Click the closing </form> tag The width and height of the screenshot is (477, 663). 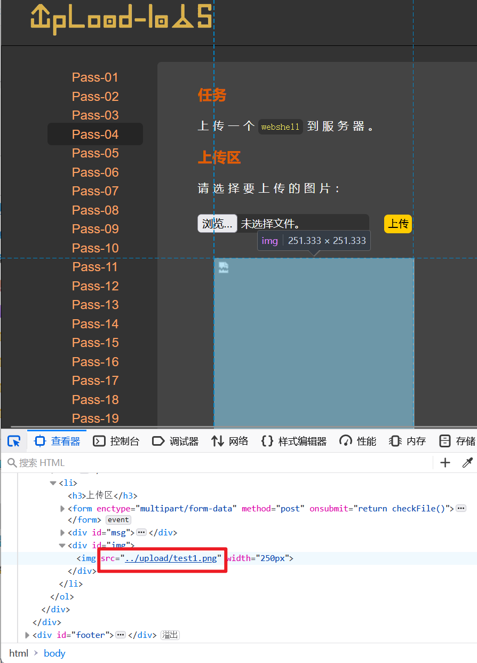coord(84,520)
